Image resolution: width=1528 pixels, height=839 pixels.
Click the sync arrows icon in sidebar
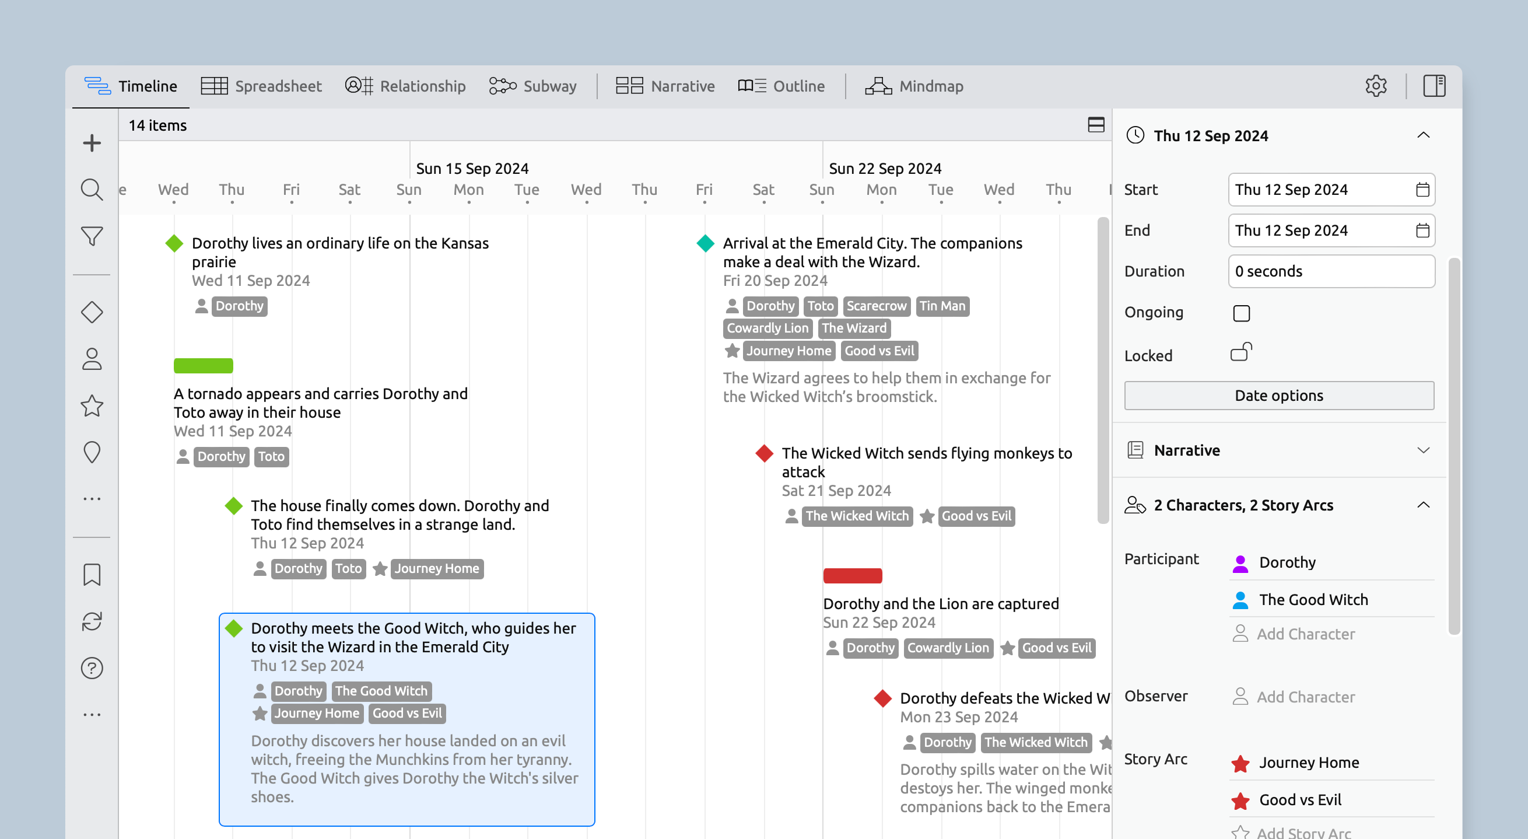pyautogui.click(x=92, y=621)
